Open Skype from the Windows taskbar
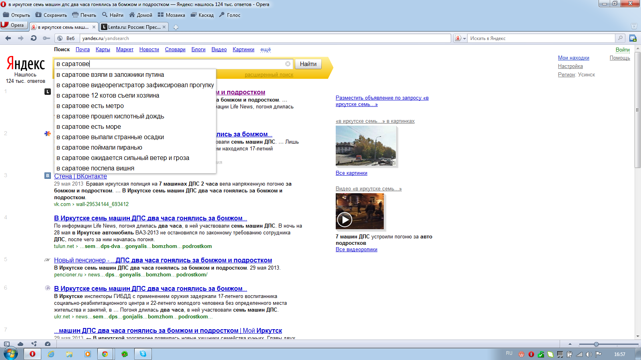 tap(143, 354)
